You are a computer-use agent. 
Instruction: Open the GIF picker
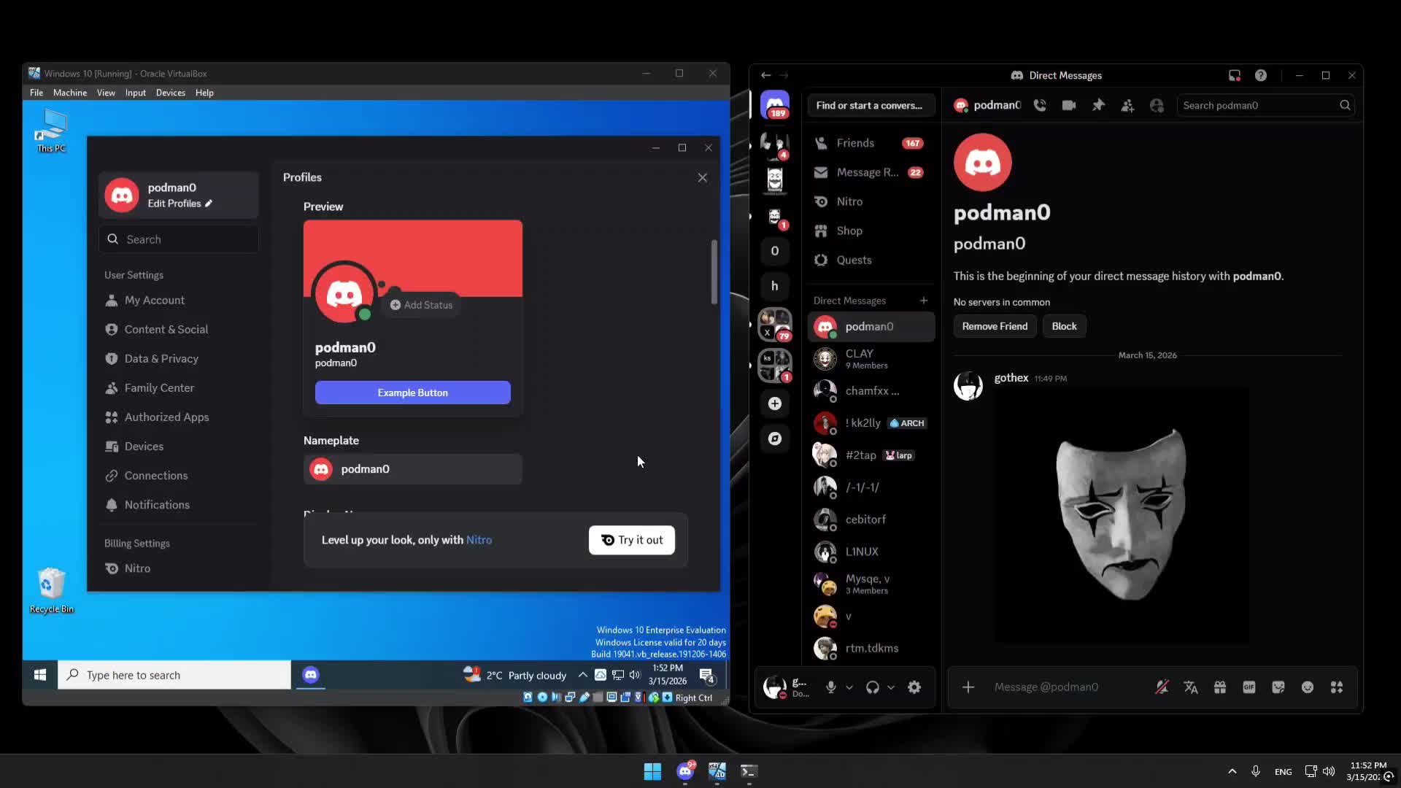point(1249,687)
